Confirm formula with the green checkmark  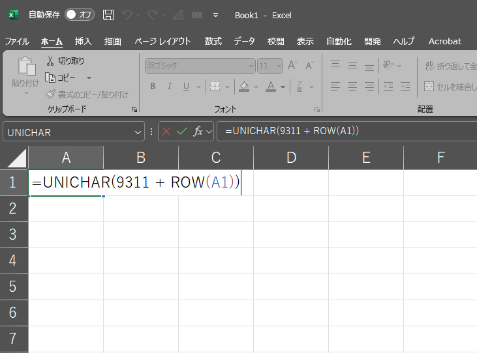point(182,132)
